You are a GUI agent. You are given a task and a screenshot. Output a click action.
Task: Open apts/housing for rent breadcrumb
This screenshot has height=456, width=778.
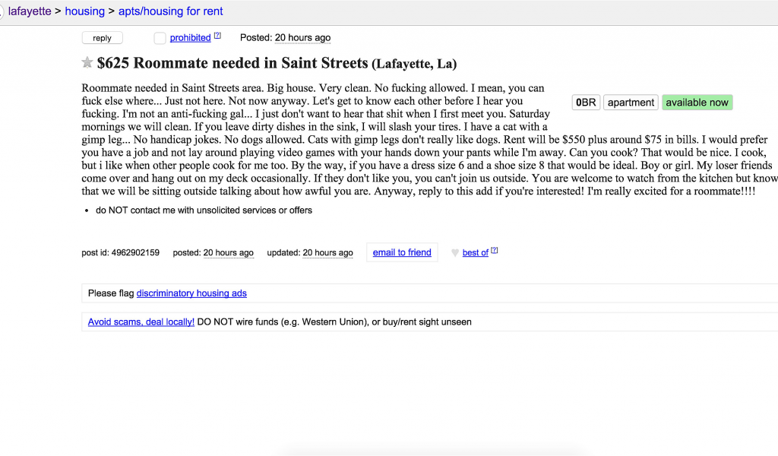pos(171,11)
